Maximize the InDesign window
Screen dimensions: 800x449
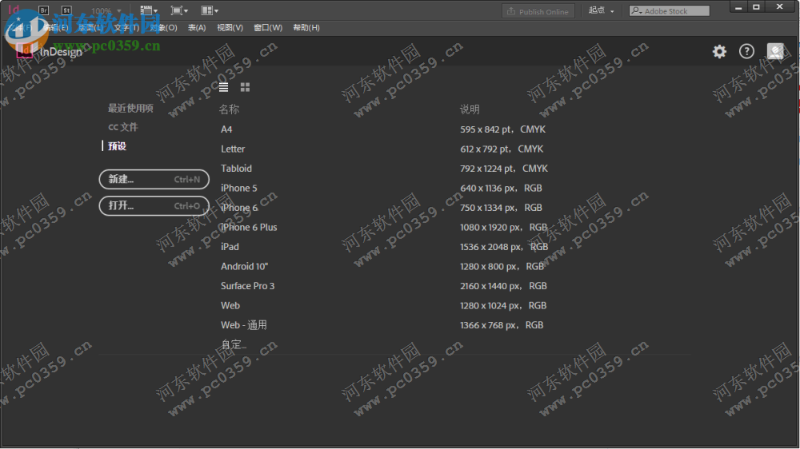(x=757, y=7)
